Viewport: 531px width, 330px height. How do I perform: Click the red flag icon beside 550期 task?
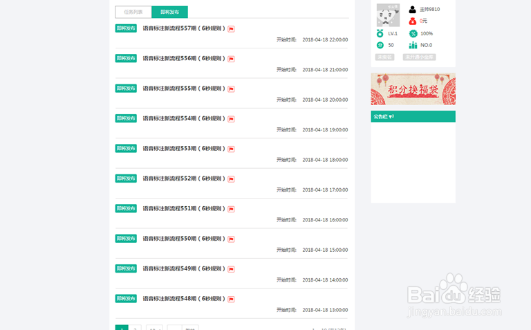tap(231, 239)
